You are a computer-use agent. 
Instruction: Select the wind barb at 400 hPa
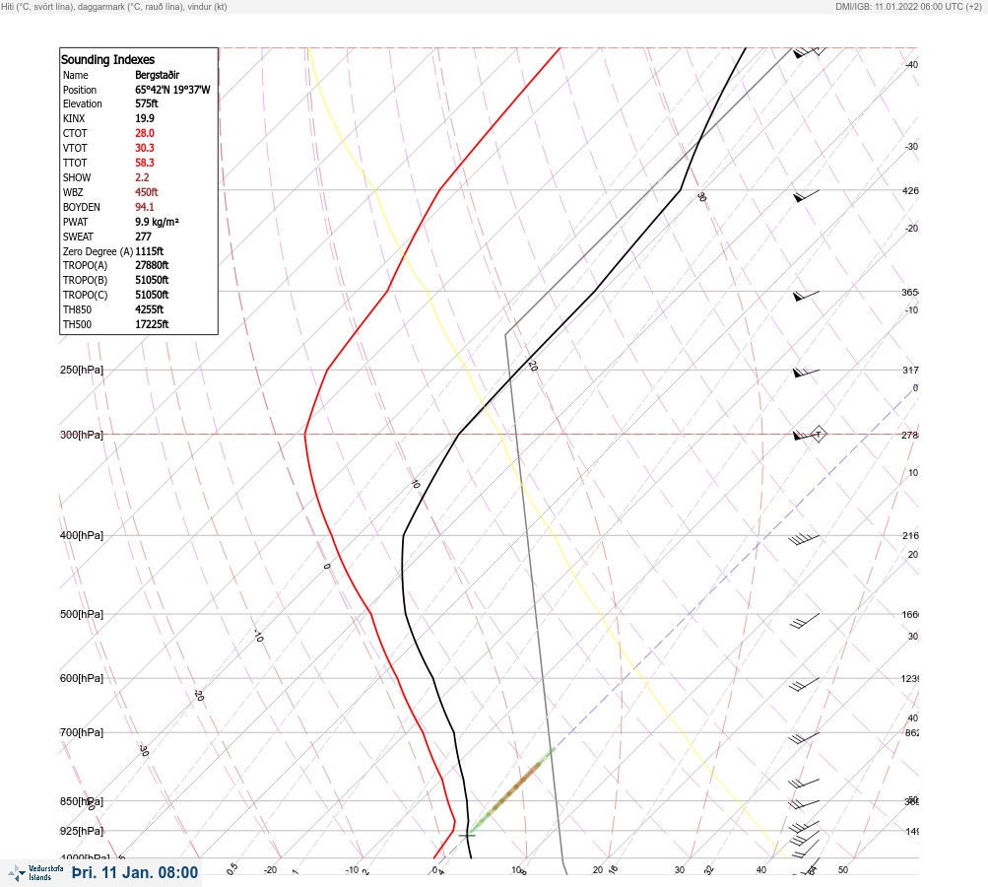click(x=804, y=539)
